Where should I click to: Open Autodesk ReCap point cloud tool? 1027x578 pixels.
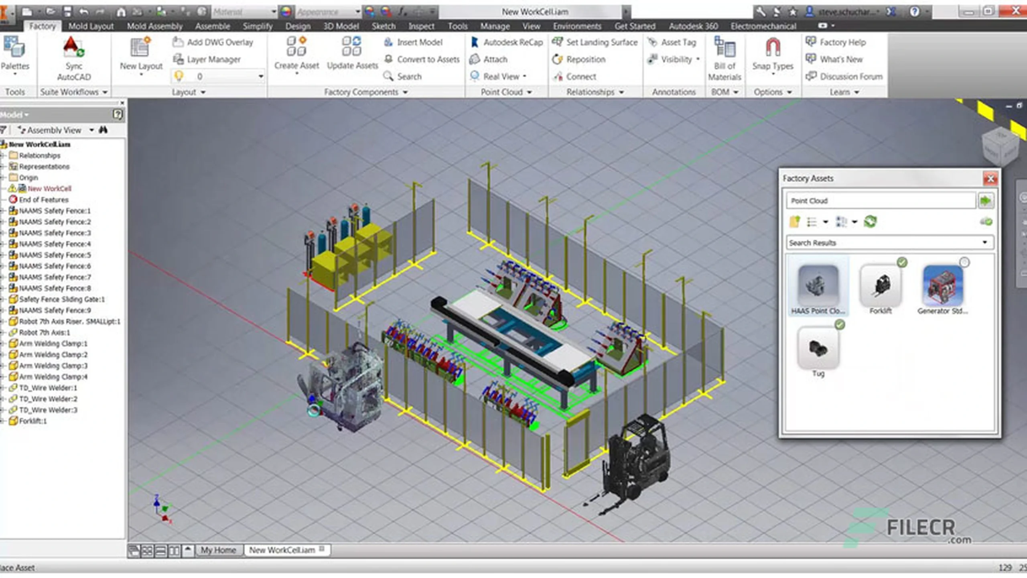pyautogui.click(x=507, y=42)
